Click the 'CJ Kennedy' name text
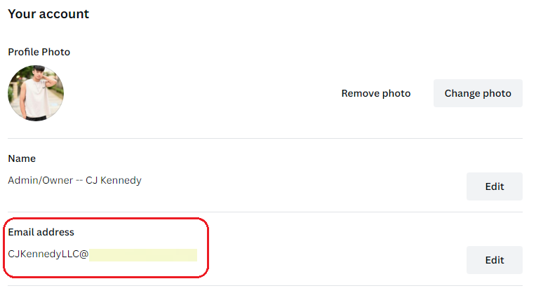 (114, 180)
